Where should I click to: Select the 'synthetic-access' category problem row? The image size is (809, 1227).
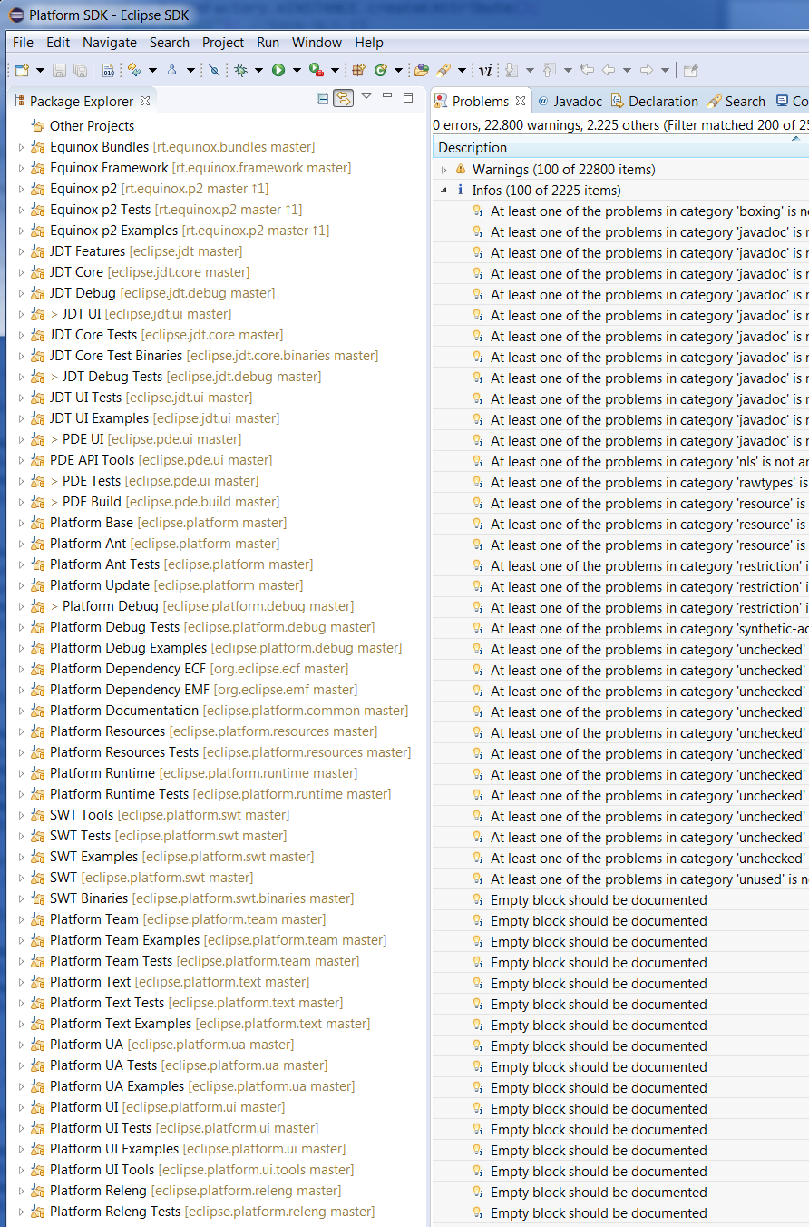[620, 629]
